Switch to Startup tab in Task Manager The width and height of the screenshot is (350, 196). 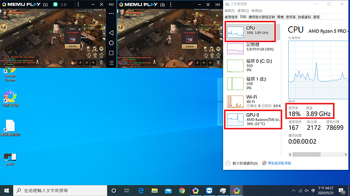(x=280, y=17)
